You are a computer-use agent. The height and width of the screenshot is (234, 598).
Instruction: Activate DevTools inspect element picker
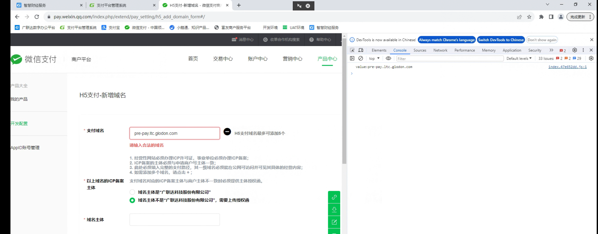click(x=352, y=50)
